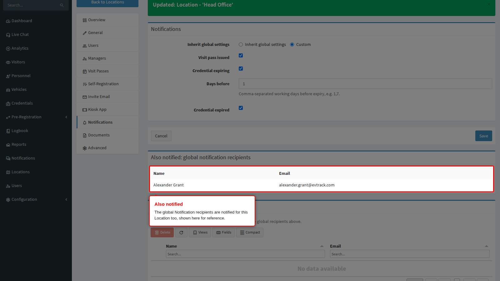Image resolution: width=500 pixels, height=281 pixels.
Task: Click the Save button
Action: coord(484,136)
